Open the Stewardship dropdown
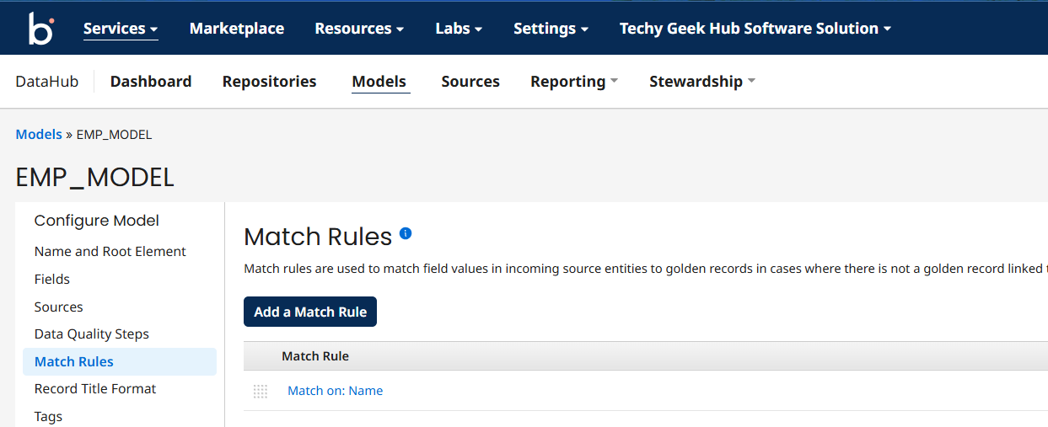The width and height of the screenshot is (1048, 427). (x=701, y=82)
